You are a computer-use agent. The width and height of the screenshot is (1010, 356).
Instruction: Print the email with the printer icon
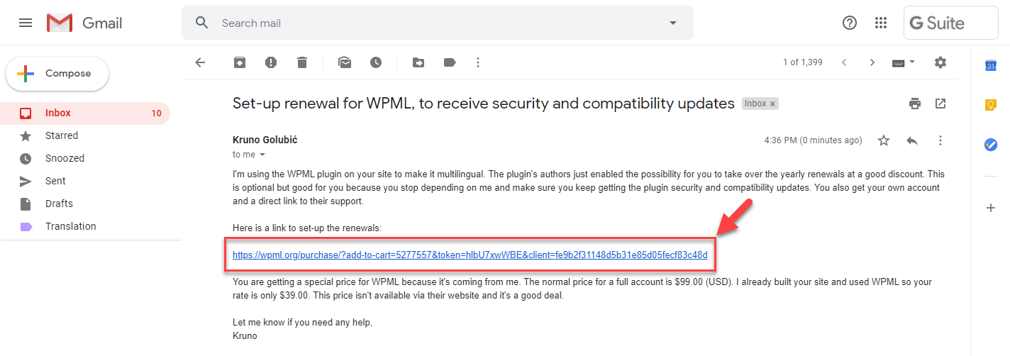coord(915,104)
